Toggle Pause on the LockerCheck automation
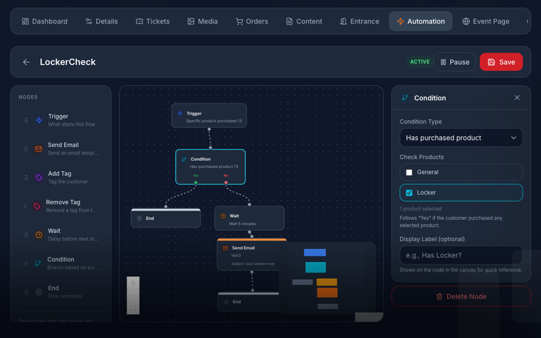Image resolution: width=541 pixels, height=338 pixels. [454, 62]
